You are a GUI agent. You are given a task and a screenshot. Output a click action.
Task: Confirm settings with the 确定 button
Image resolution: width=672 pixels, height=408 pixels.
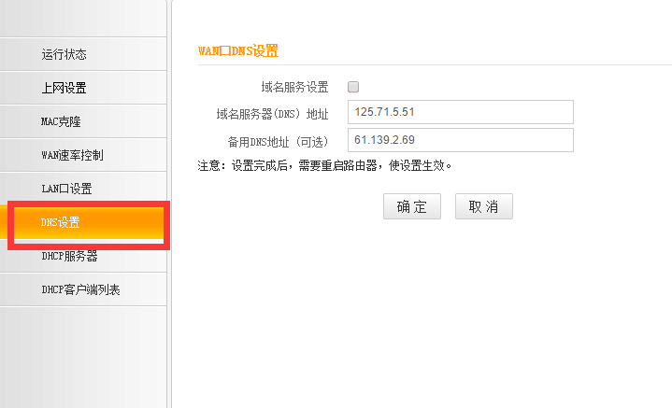pos(412,206)
